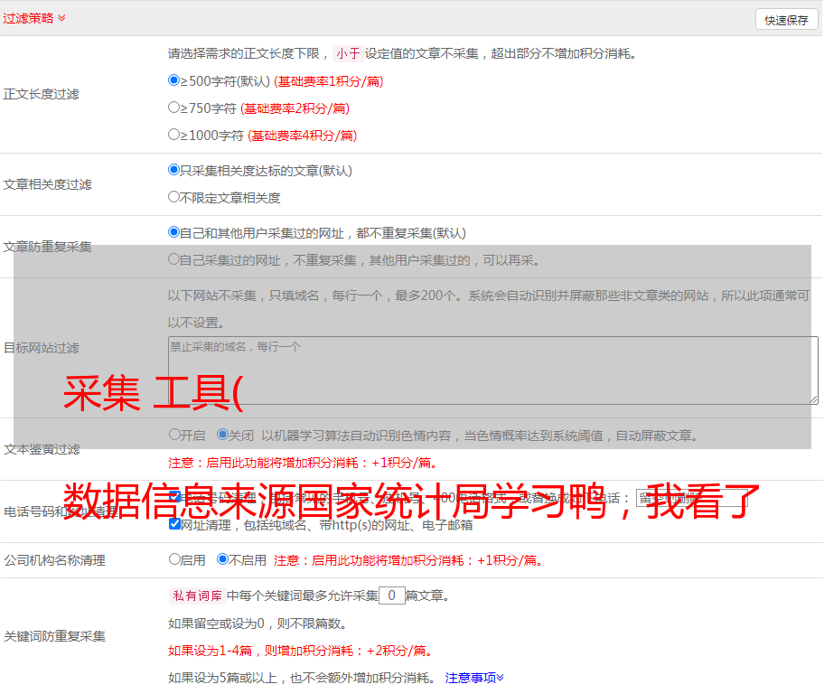824x694 pixels.
Task: Collapse the 过滤策略 section chevron
Action: point(61,18)
